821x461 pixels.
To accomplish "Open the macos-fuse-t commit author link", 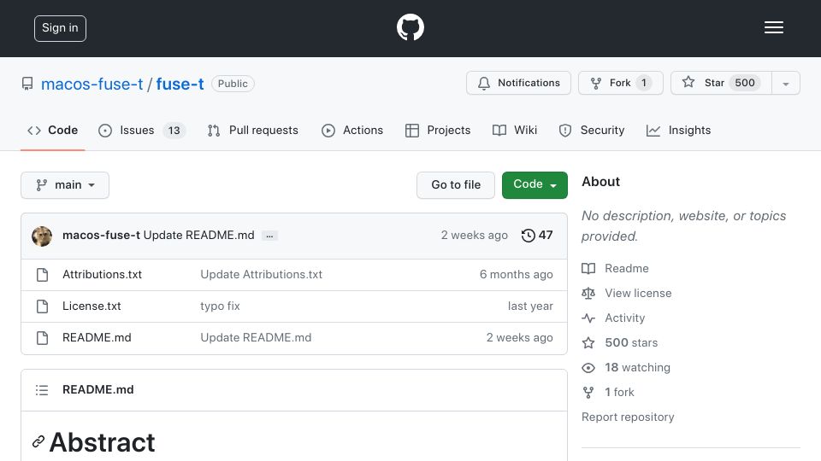I will (x=101, y=236).
